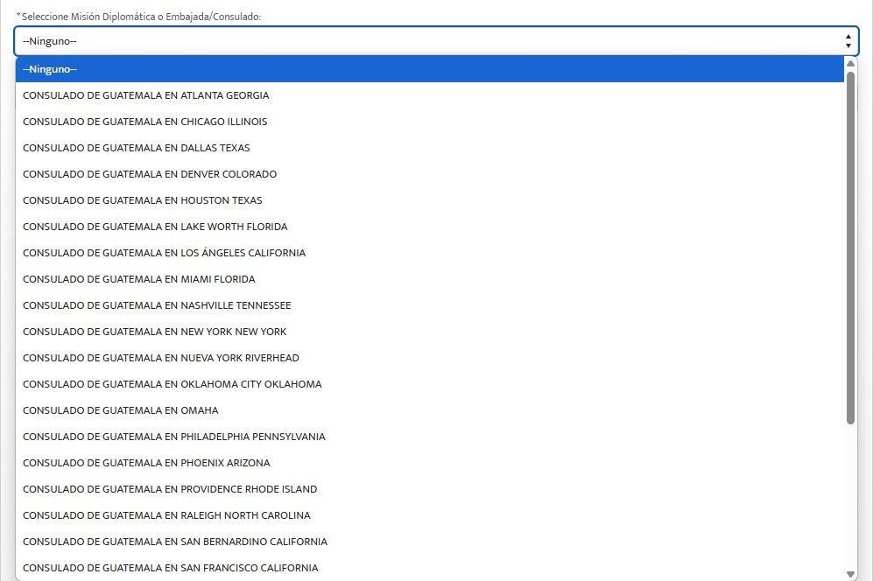Viewport: 873px width, 581px height.
Task: Click the up/down arrows on the select field
Action: click(848, 41)
